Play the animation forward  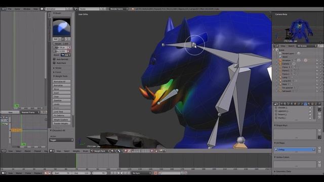coord(121,173)
